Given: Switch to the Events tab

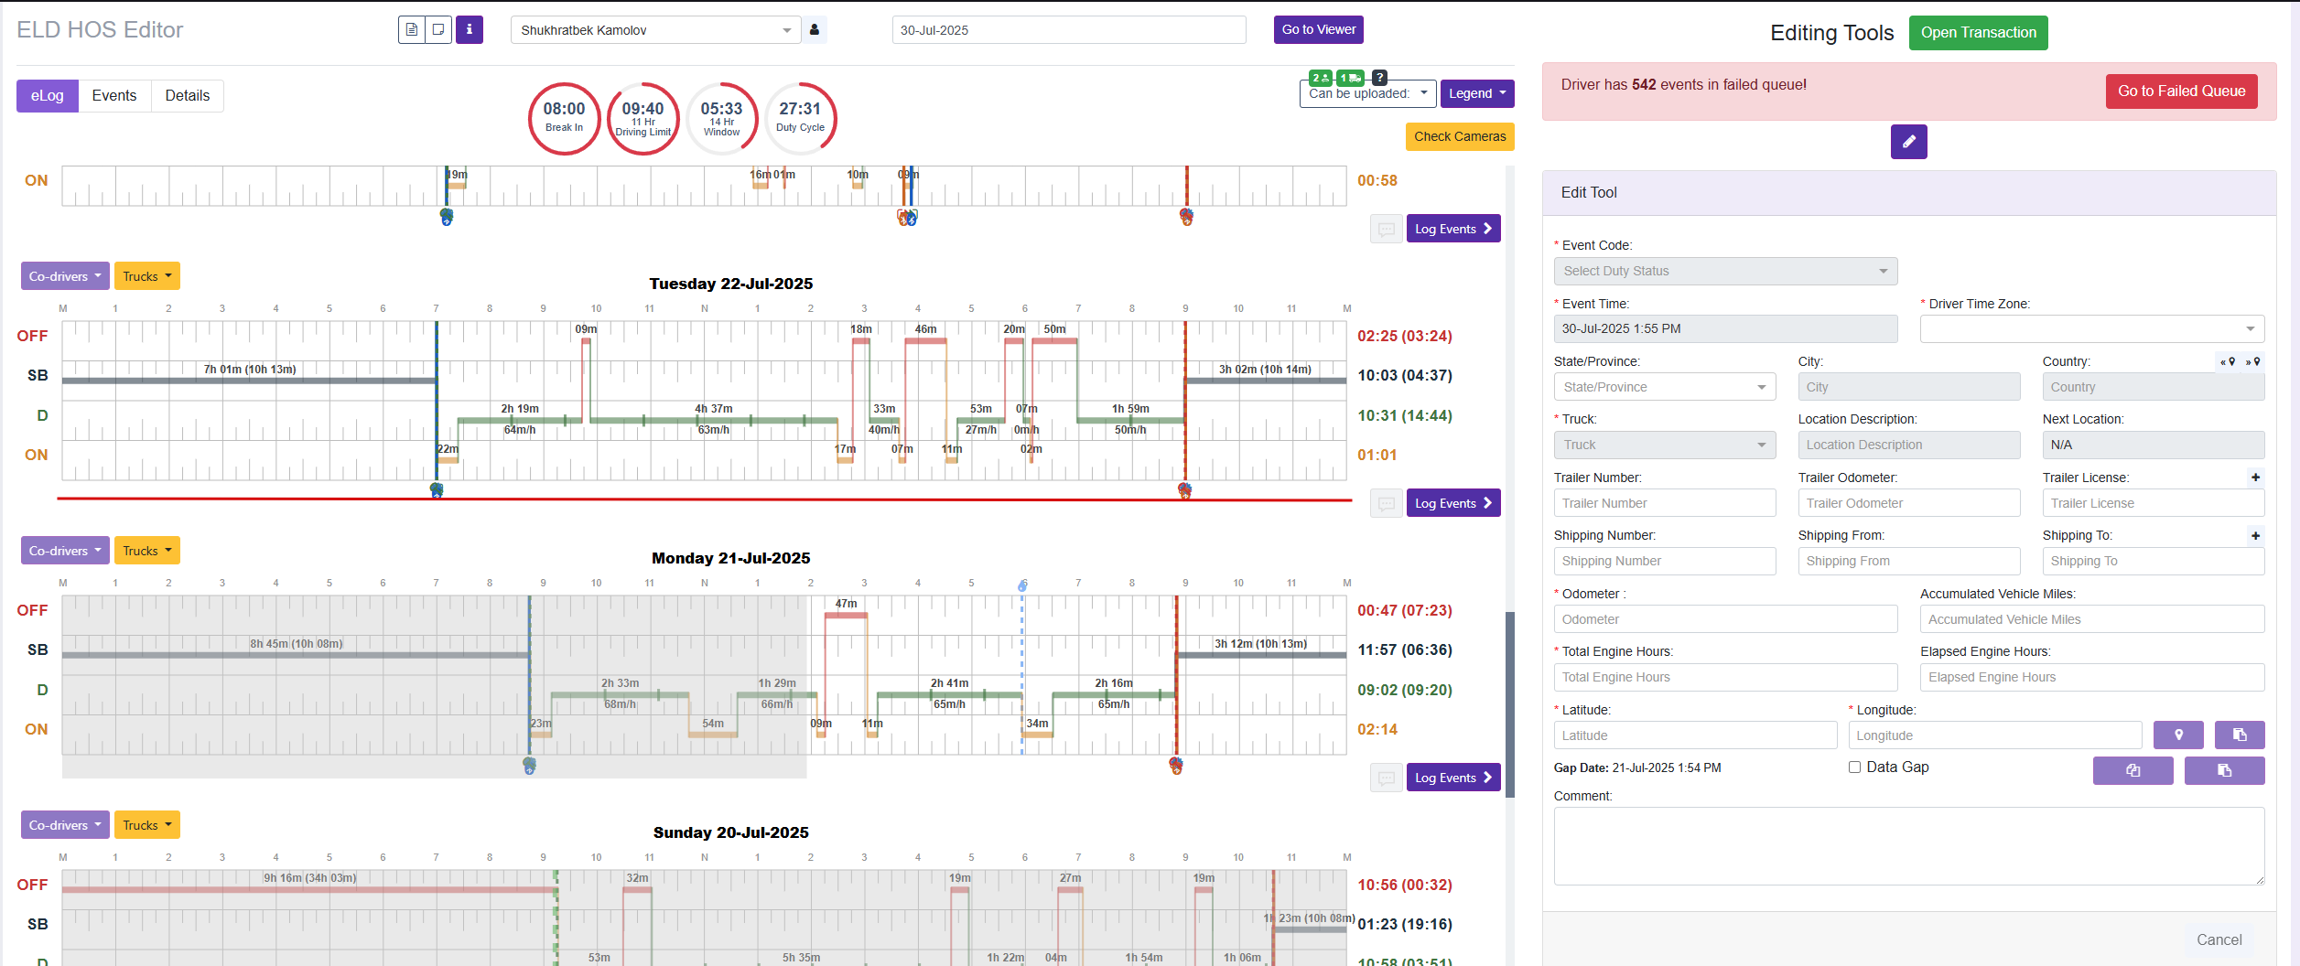Looking at the screenshot, I should pos(114,95).
